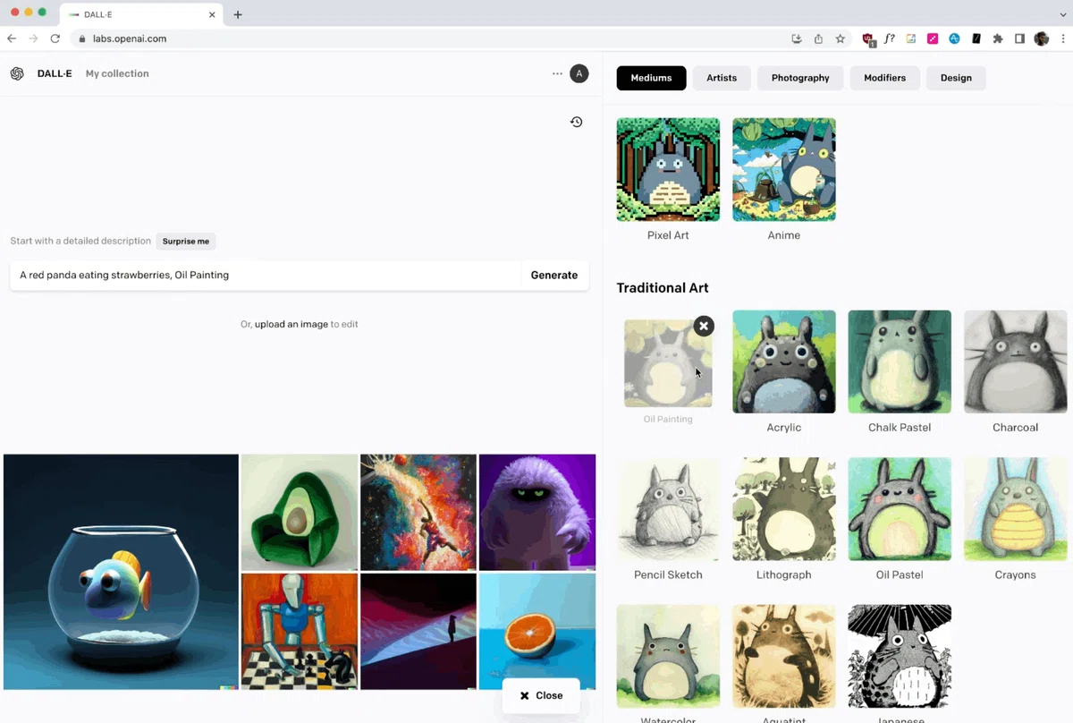Screen dimensions: 1073x723
Task: Click the blue circle extension icon
Action: (954, 38)
